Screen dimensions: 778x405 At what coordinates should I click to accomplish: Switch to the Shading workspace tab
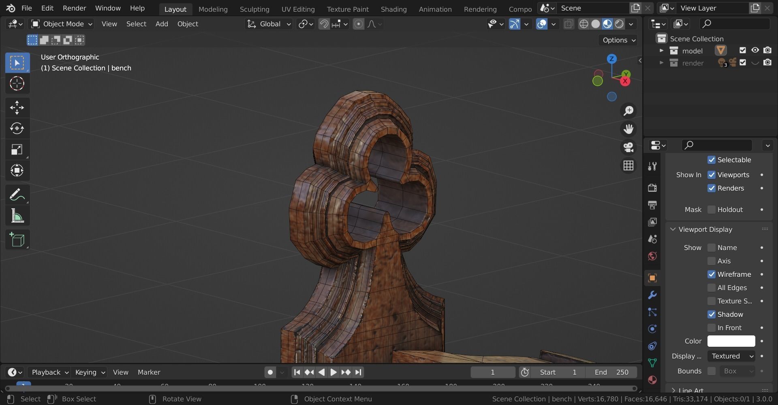(394, 9)
